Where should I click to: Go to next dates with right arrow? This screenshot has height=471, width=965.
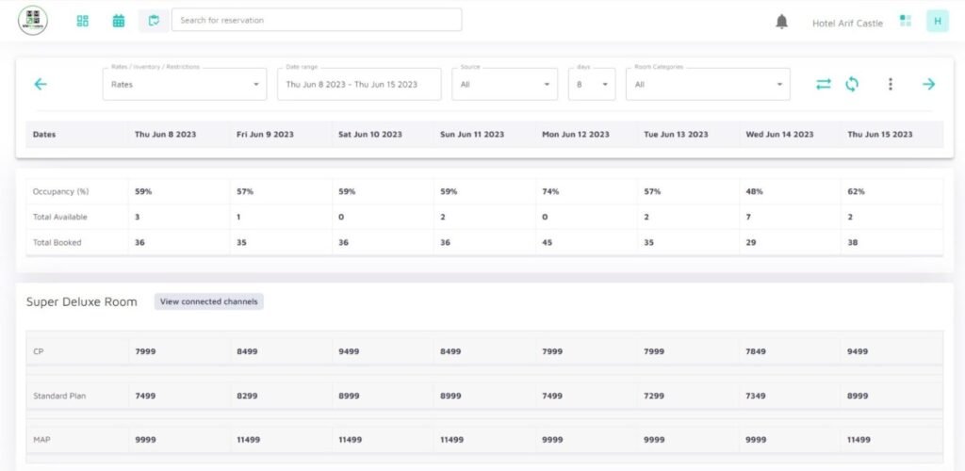(x=928, y=84)
